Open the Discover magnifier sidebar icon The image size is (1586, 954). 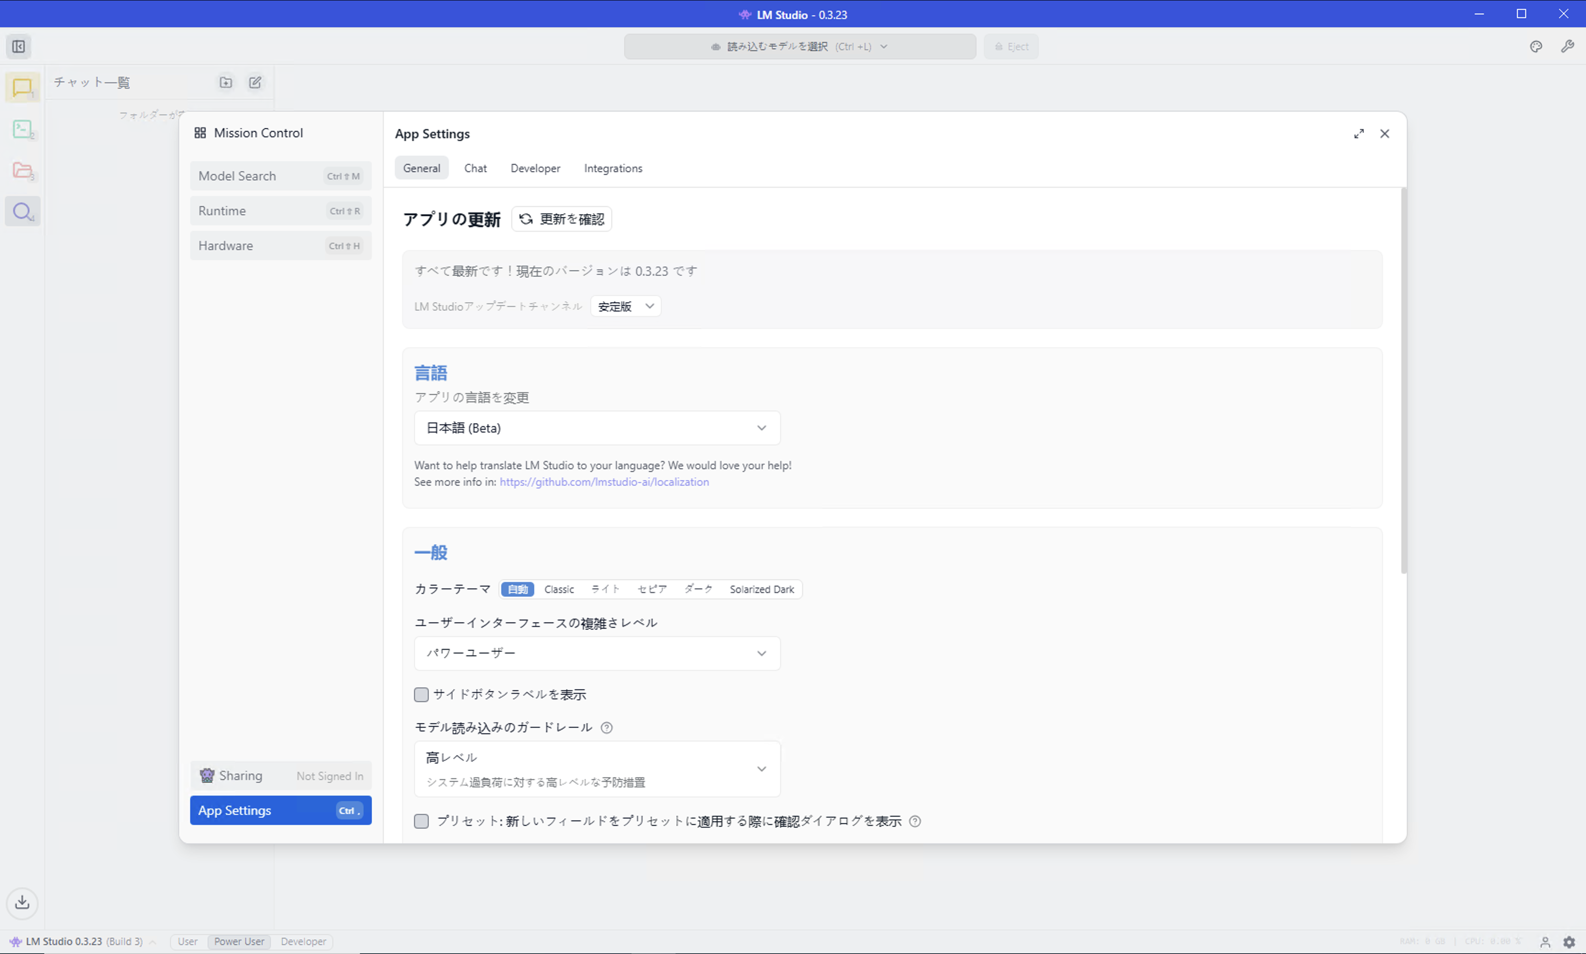(x=22, y=211)
